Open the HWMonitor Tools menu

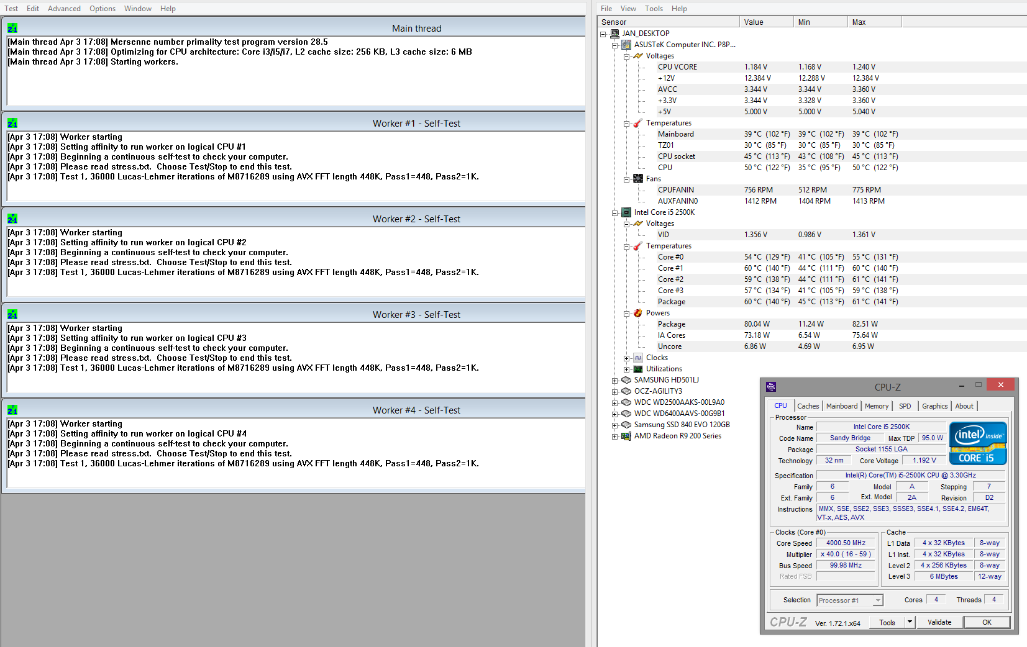[x=654, y=9]
